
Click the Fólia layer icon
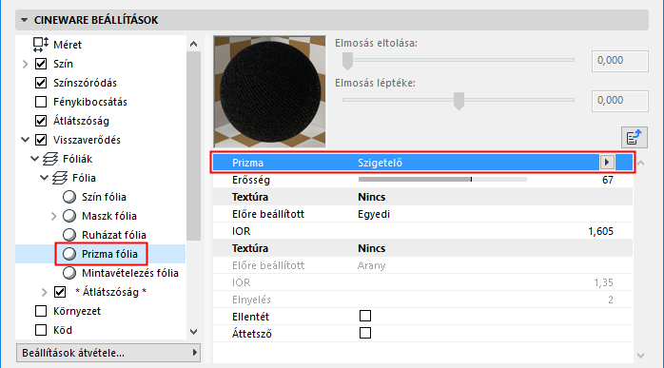click(60, 178)
